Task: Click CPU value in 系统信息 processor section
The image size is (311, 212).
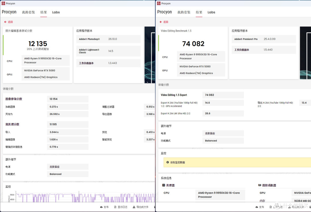Action: (220, 195)
